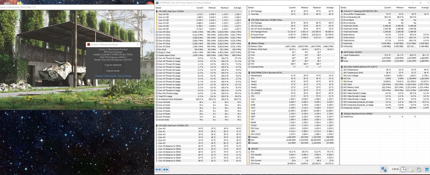Click Average column header in the S.M.A.R.T. pane
This screenshot has width=430, height=175.
pyautogui.click(x=425, y=7)
